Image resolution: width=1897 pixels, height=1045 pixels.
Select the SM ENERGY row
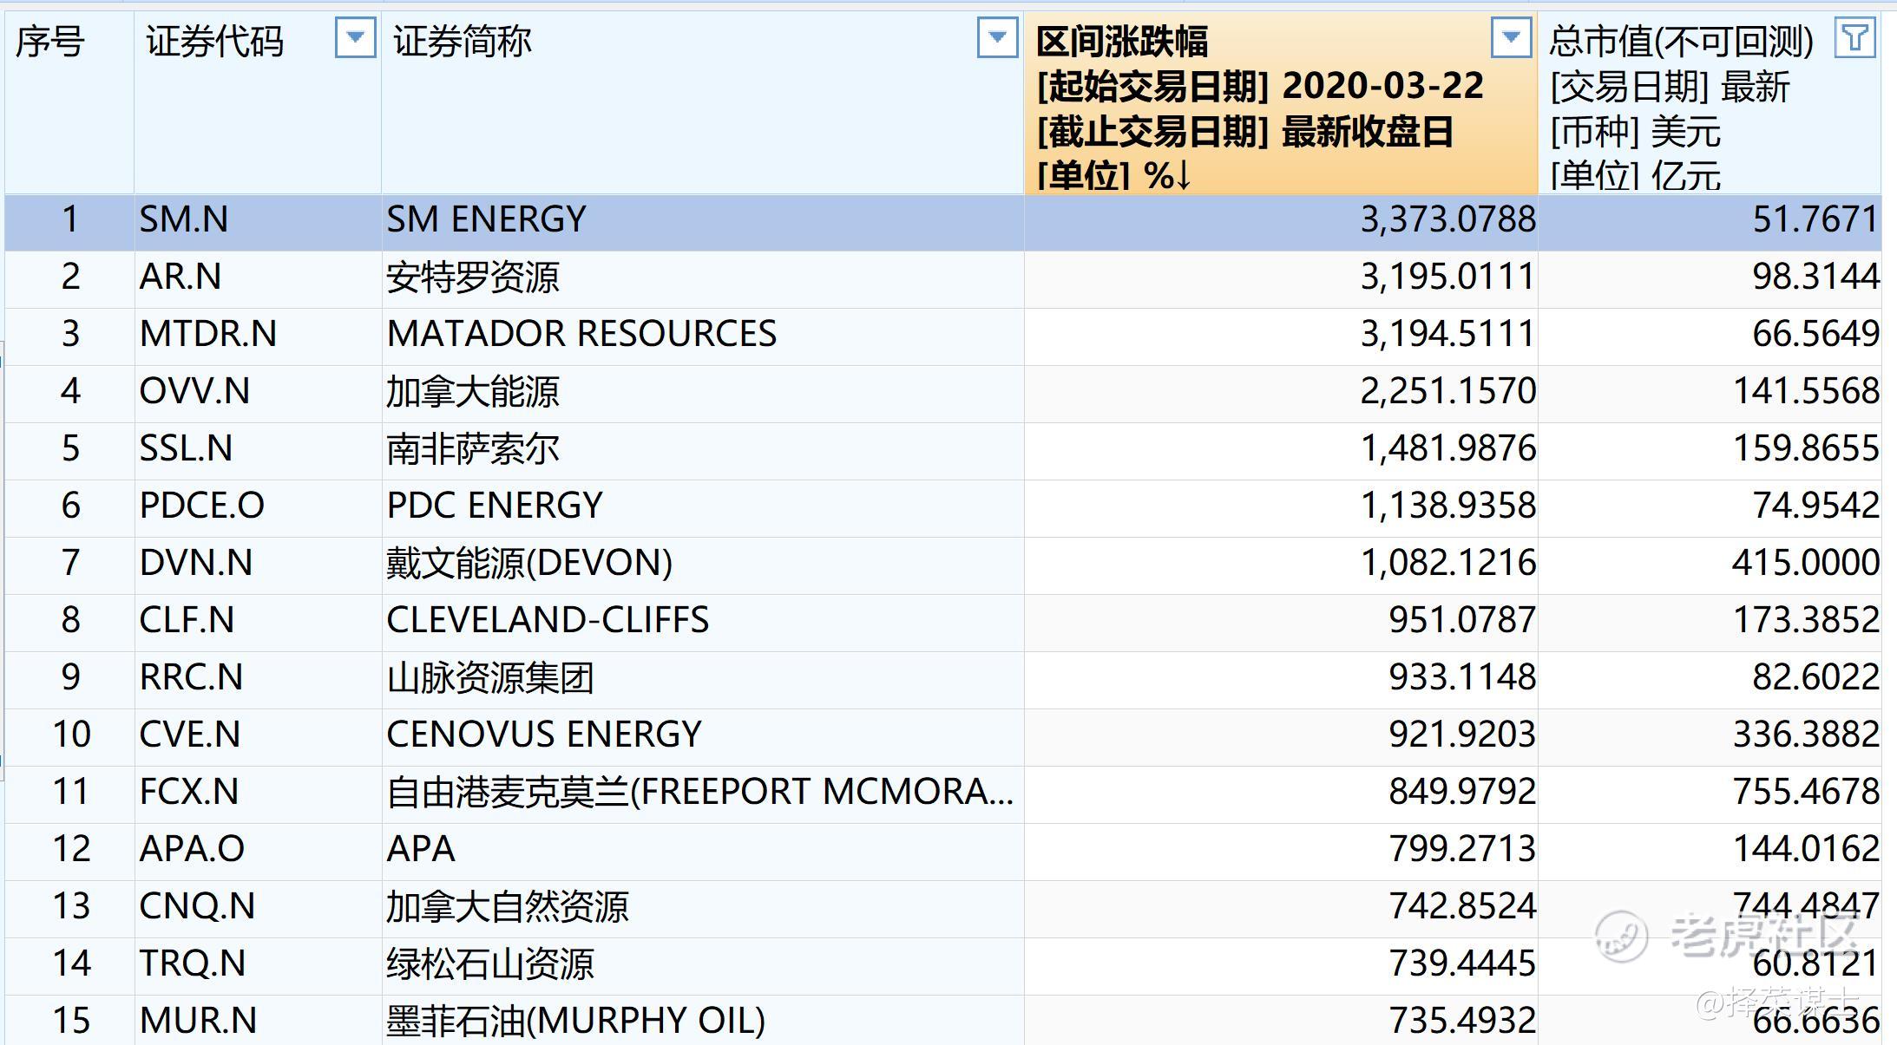point(486,219)
